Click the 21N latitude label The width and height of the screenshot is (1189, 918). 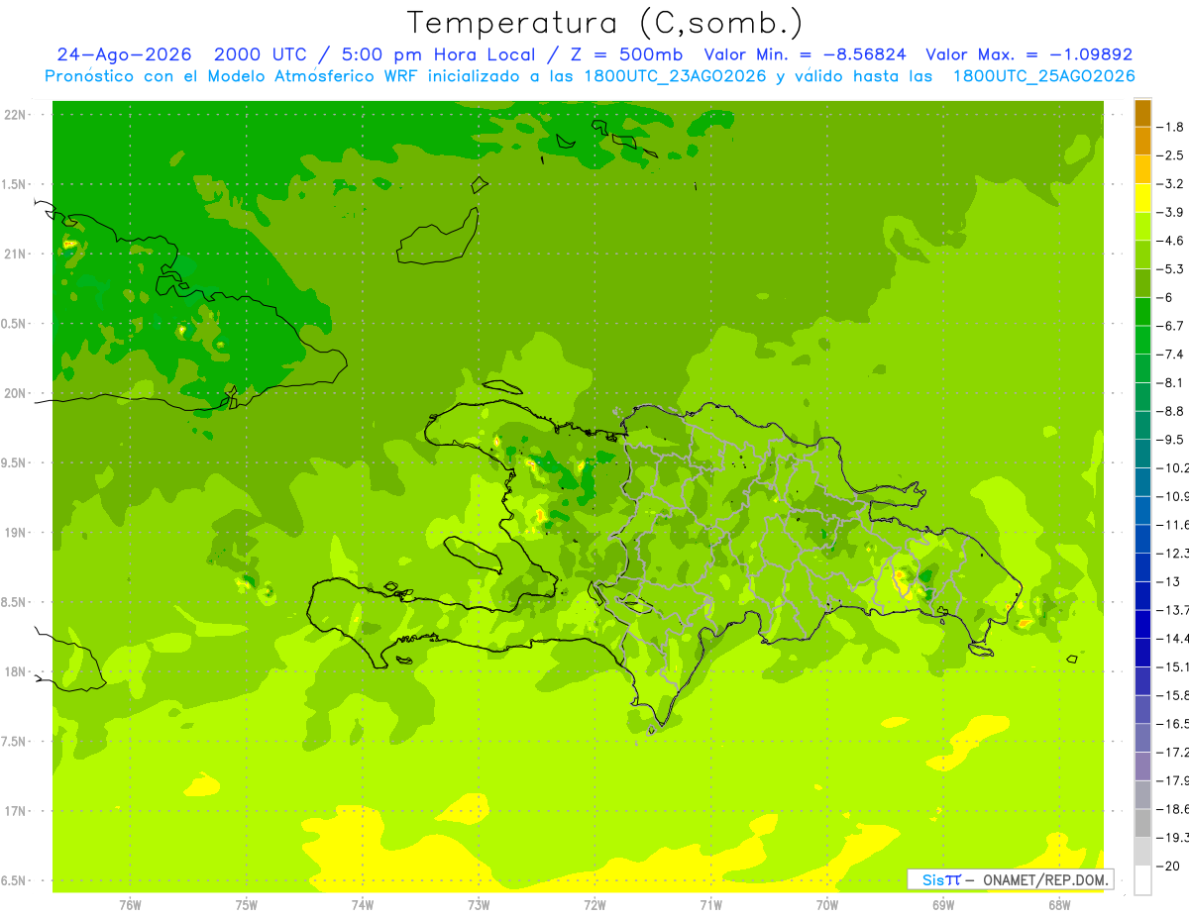click(x=17, y=254)
